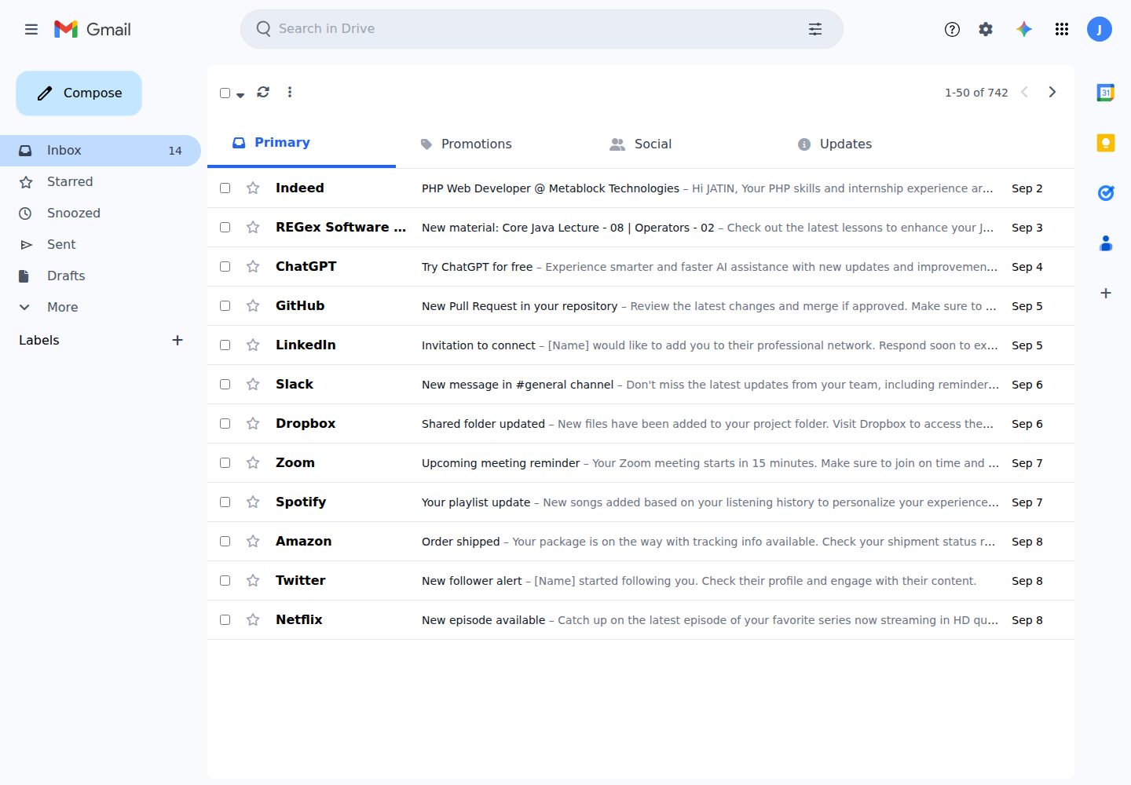1131x785 pixels.
Task: Get add-ons plus icon
Action: (x=1106, y=293)
